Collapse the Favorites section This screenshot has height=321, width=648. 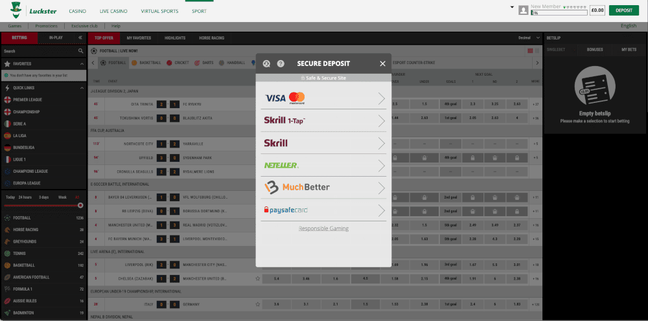click(82, 64)
